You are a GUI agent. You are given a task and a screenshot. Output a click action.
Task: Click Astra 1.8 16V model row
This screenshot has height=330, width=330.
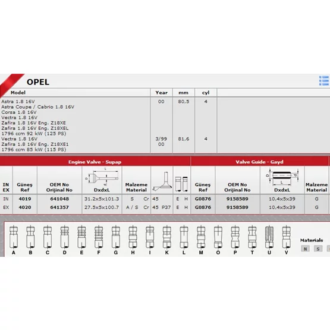click(x=18, y=102)
